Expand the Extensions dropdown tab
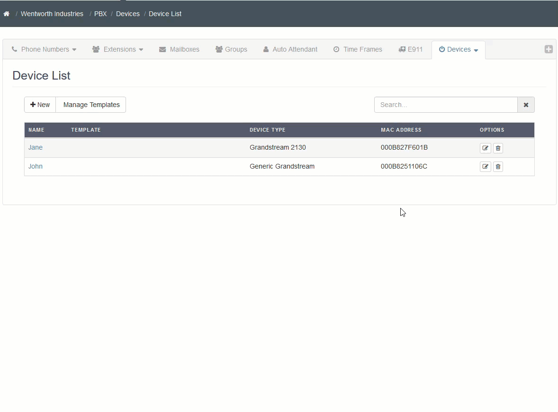558x412 pixels. point(117,49)
